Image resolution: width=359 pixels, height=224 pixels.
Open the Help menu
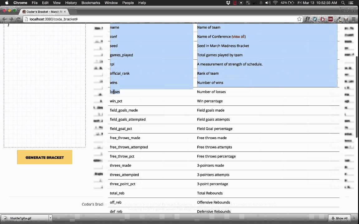tap(142, 3)
